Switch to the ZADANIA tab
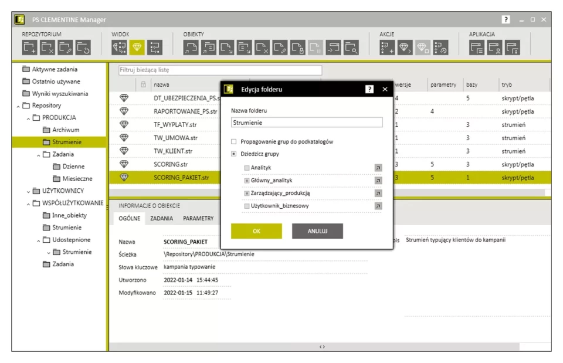Screen dimensions: 563x363 [x=161, y=218]
